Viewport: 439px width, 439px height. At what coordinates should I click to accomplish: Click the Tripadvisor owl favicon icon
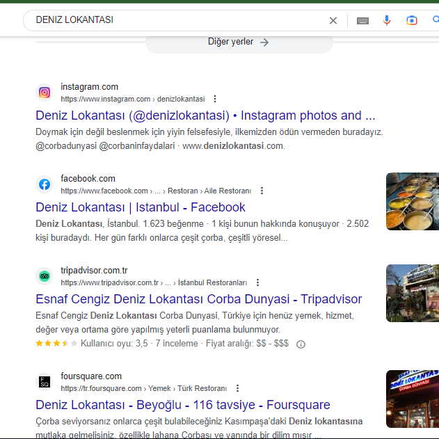(45, 276)
